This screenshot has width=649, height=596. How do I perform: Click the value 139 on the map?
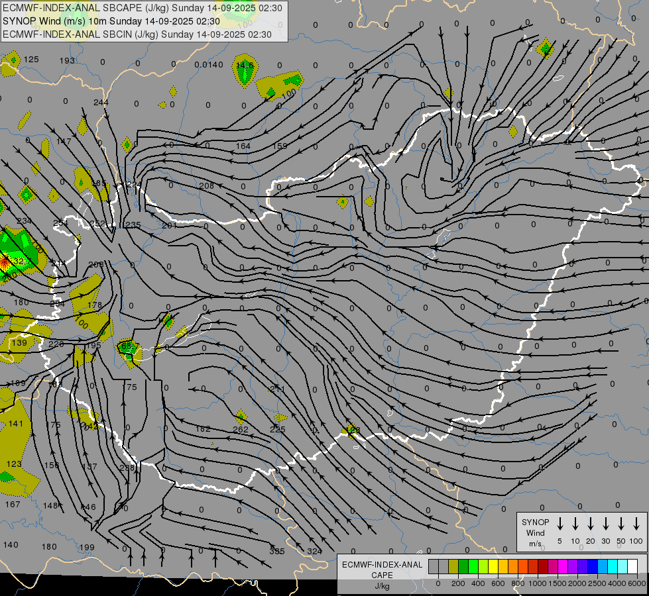click(19, 343)
